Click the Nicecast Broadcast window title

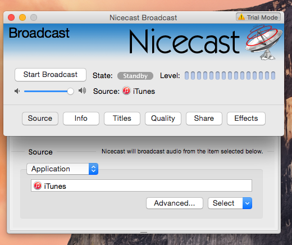coord(143,17)
